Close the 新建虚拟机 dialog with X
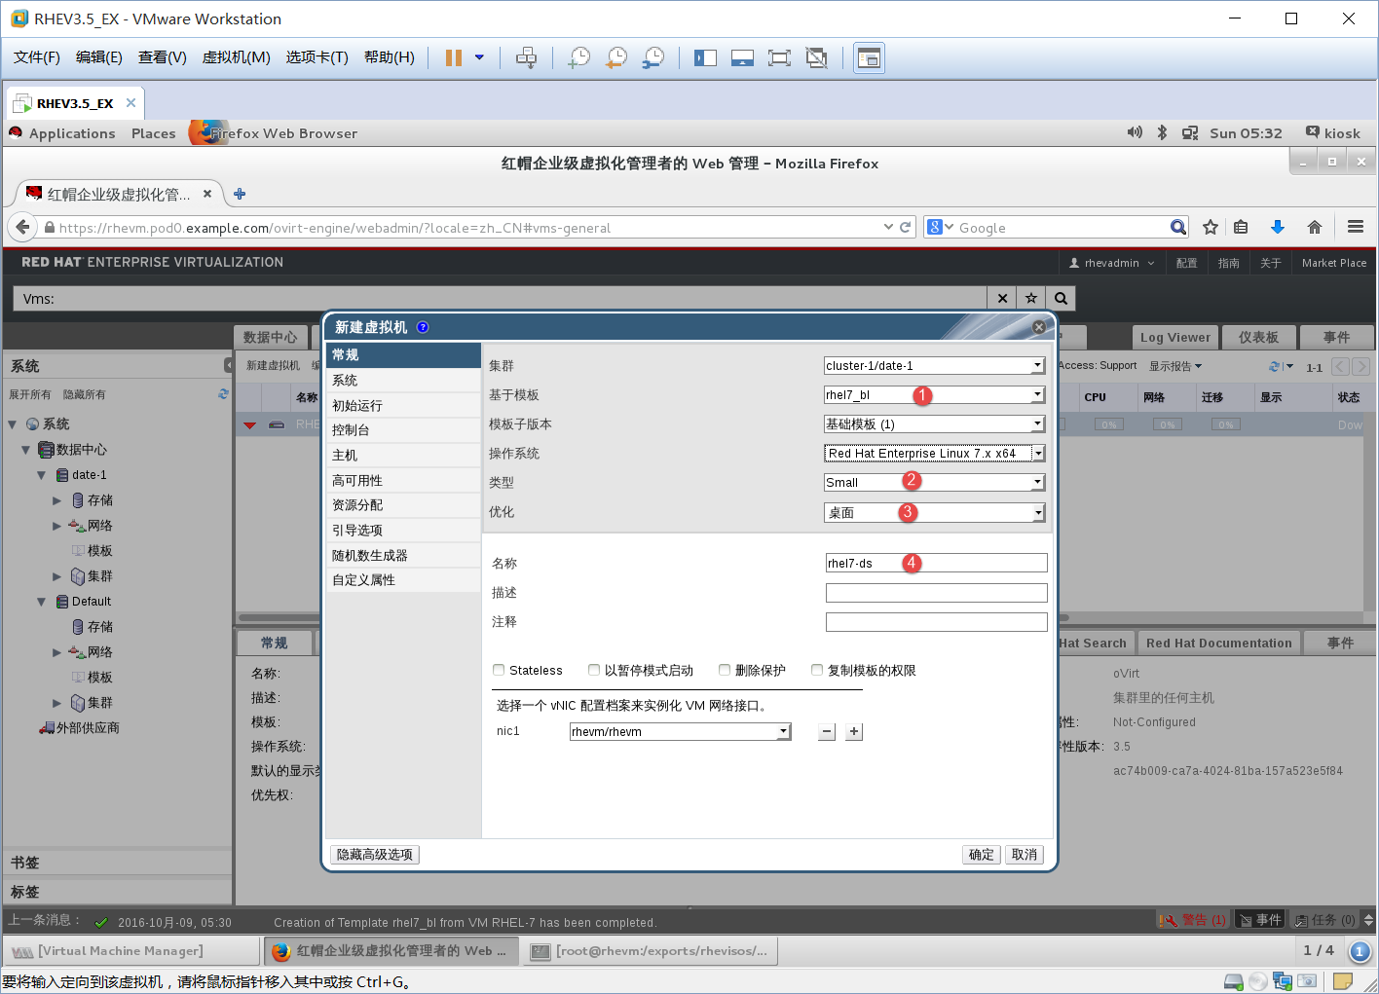 click(x=1039, y=327)
